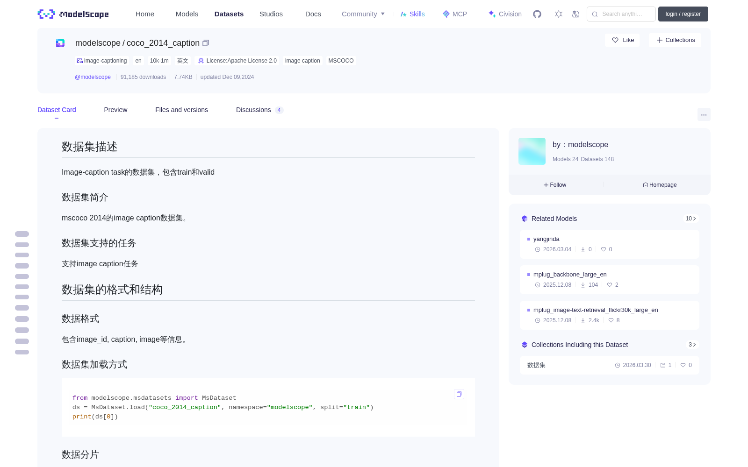The image size is (748, 467).
Task: Open the three-dots more options menu
Action: point(704,115)
